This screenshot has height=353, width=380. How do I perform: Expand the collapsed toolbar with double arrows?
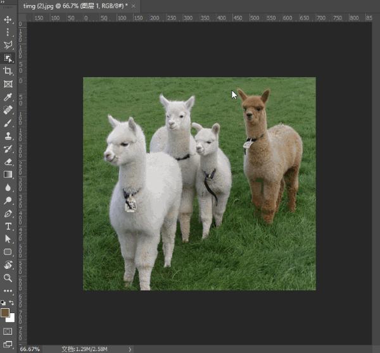[3, 2]
